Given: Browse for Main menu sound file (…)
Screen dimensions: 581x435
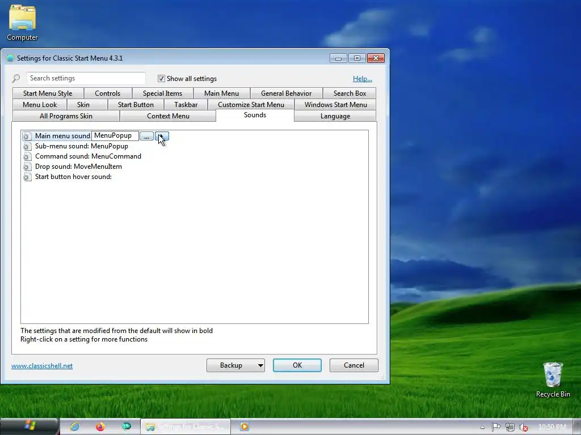Looking at the screenshot, I should point(147,136).
